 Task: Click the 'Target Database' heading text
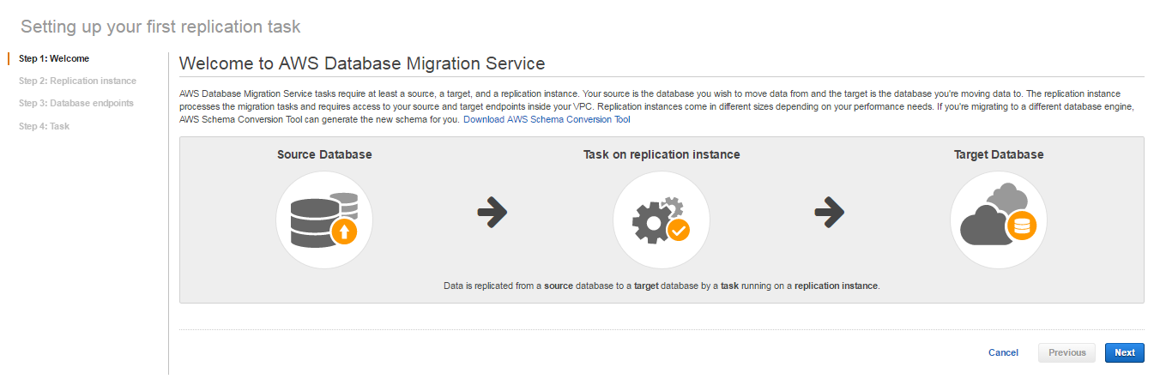(999, 155)
